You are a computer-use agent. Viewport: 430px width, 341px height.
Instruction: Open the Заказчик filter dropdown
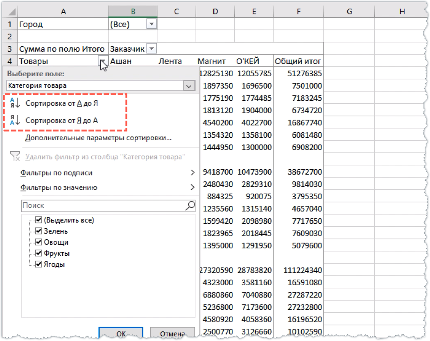point(152,49)
